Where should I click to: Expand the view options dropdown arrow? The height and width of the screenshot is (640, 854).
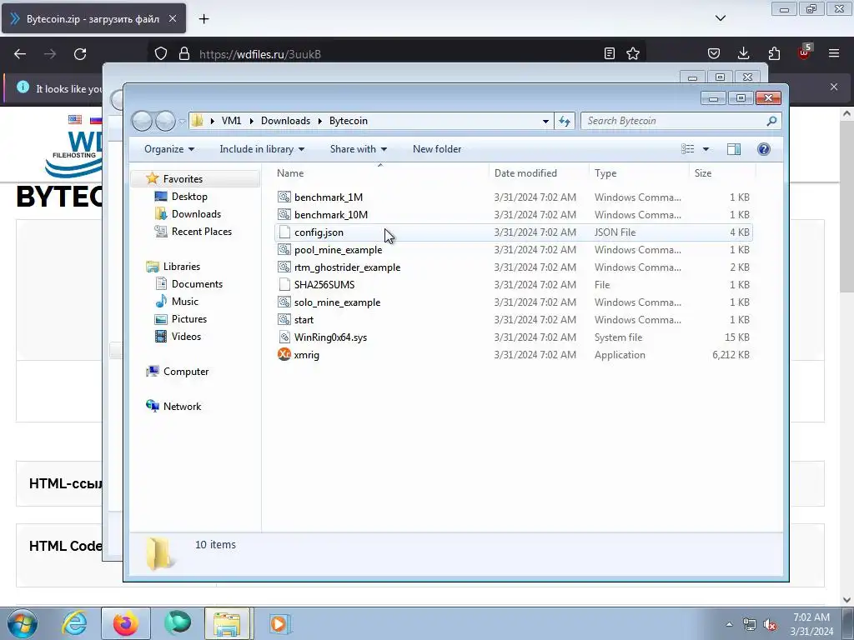point(706,149)
